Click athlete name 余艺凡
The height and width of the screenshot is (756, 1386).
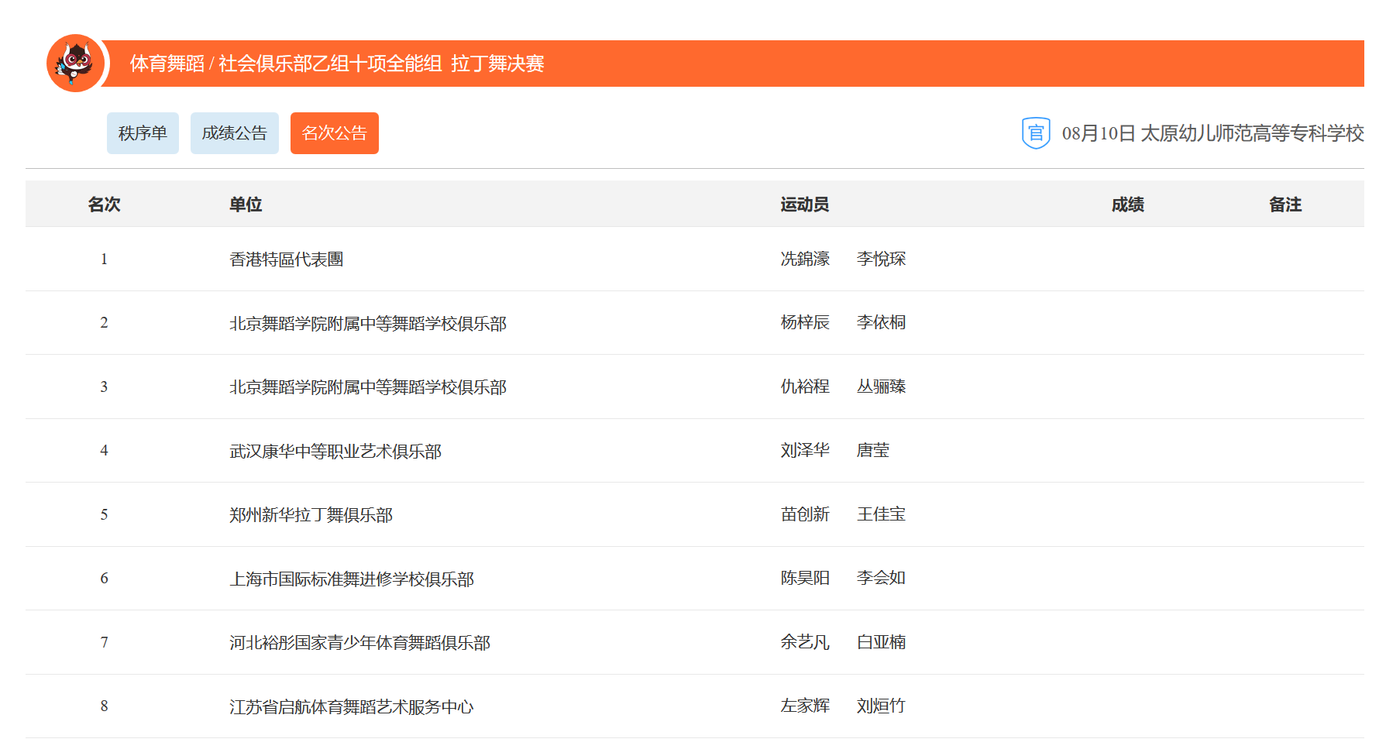805,642
